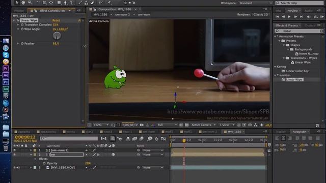Select the Hand tool
326x183 pixels.
23,3
